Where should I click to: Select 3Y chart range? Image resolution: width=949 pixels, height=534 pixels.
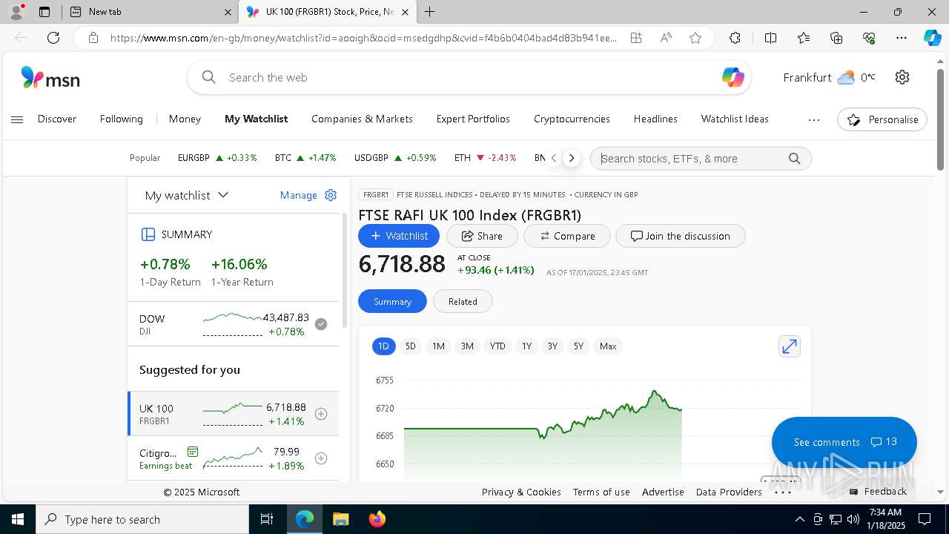552,346
